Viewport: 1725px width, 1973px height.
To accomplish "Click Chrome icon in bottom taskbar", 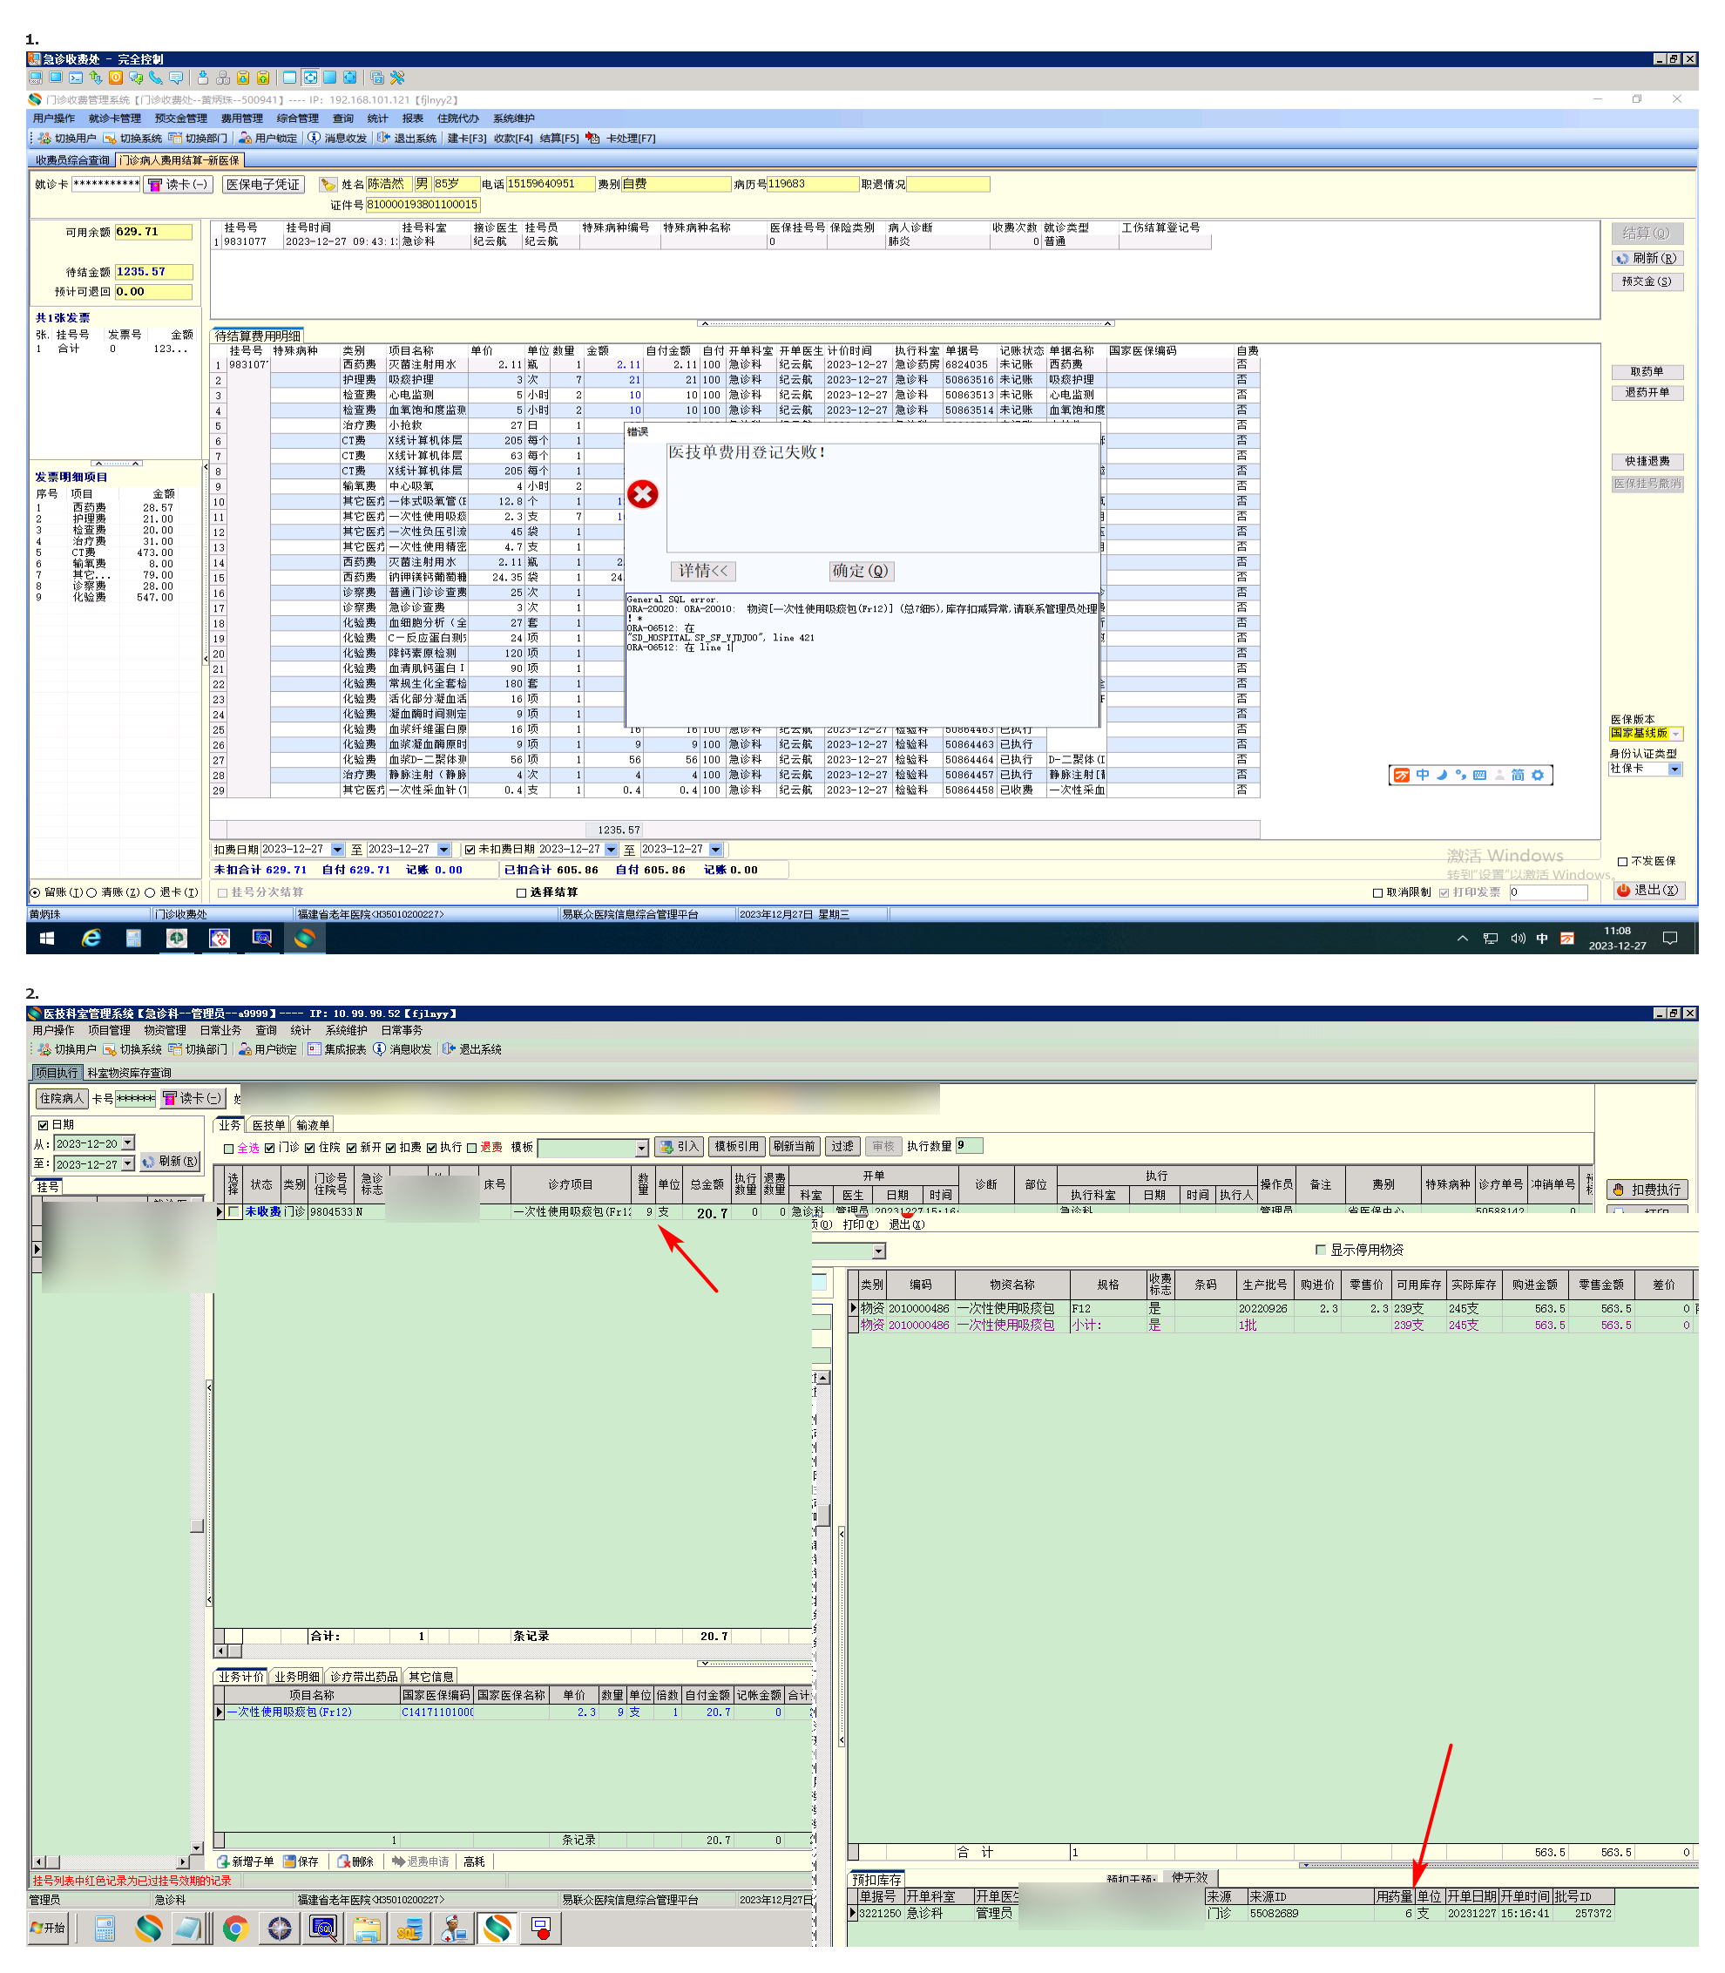I will pyautogui.click(x=236, y=1929).
